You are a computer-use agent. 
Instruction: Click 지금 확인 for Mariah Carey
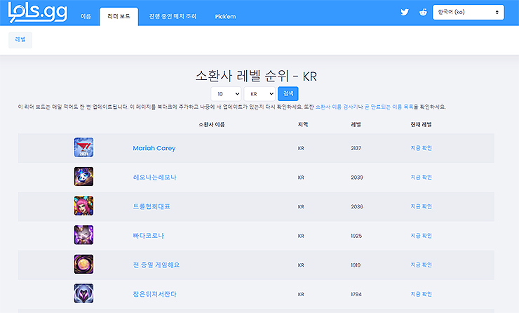[x=421, y=148]
